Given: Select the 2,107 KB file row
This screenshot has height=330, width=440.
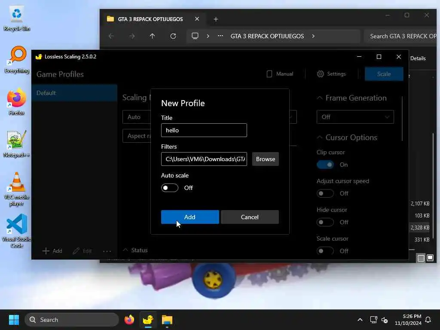Looking at the screenshot, I should (420, 203).
